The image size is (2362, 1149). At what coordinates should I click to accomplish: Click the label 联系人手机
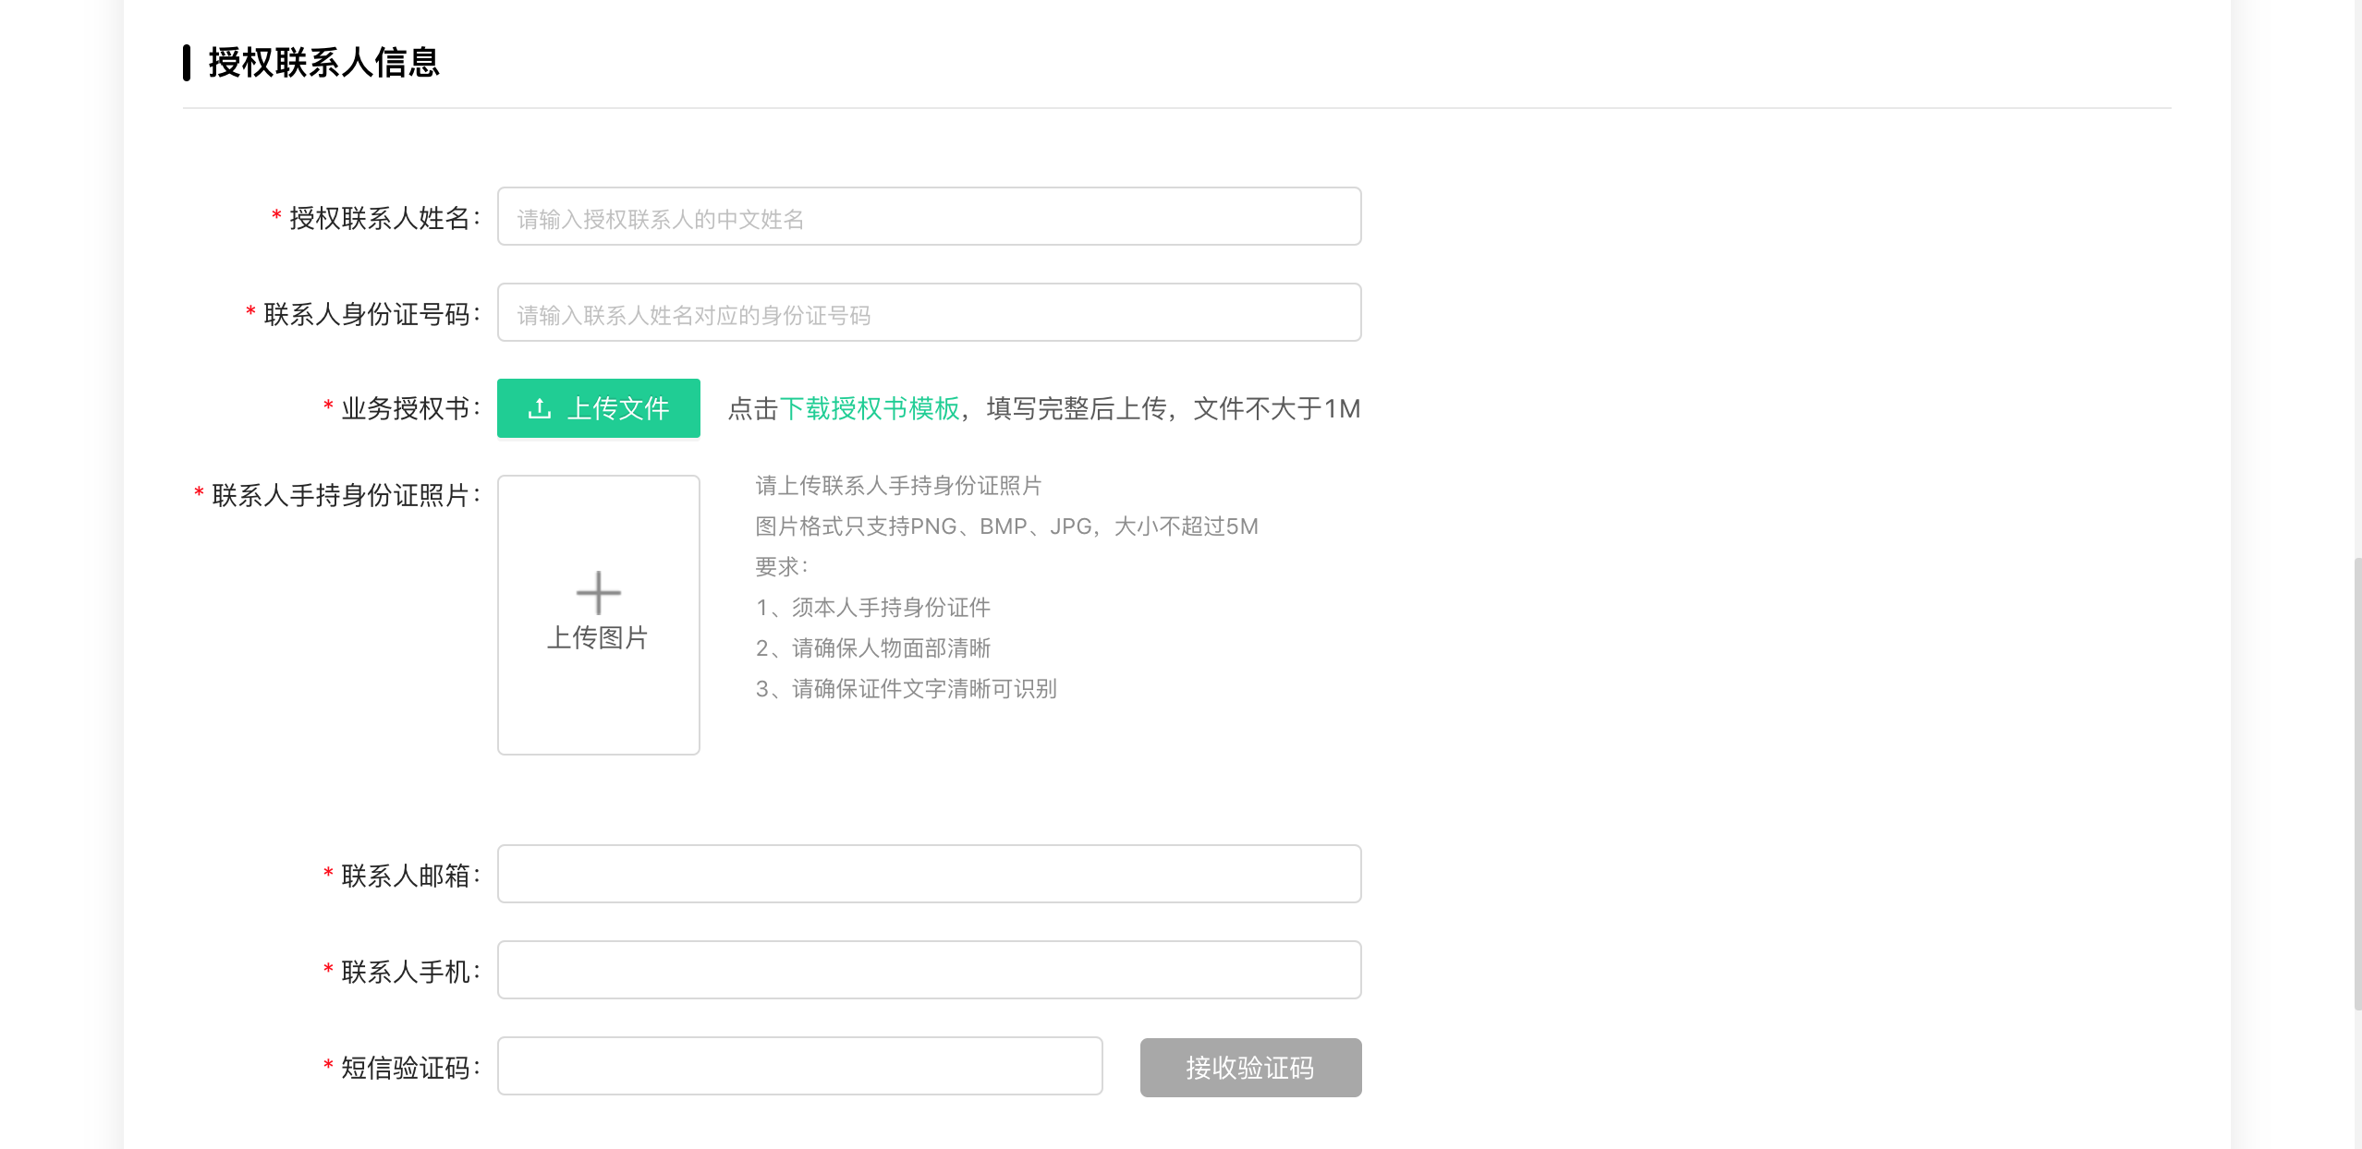click(406, 972)
